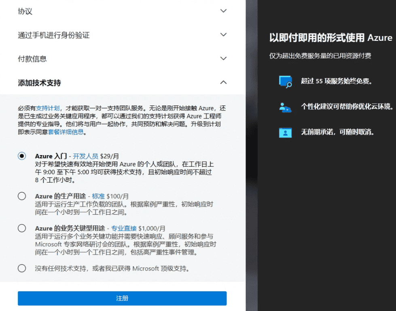
Task: Click the blue 注册 button
Action: pyautogui.click(x=122, y=298)
